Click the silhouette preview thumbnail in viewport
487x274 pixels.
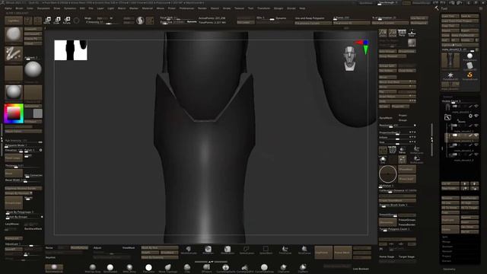tap(71, 50)
